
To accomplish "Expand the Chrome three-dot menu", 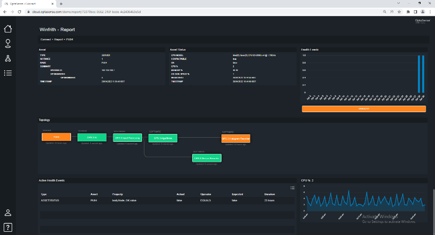I will [x=430, y=12].
